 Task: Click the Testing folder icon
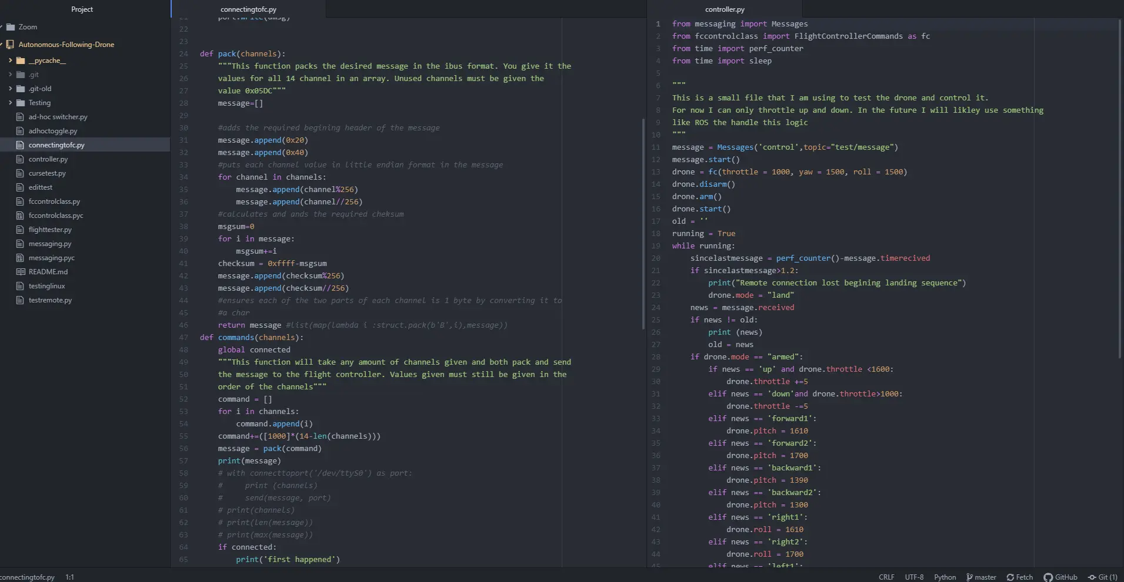click(x=21, y=103)
